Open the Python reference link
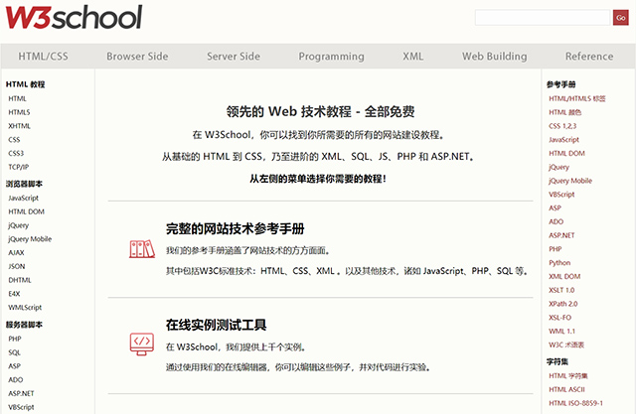 point(559,263)
